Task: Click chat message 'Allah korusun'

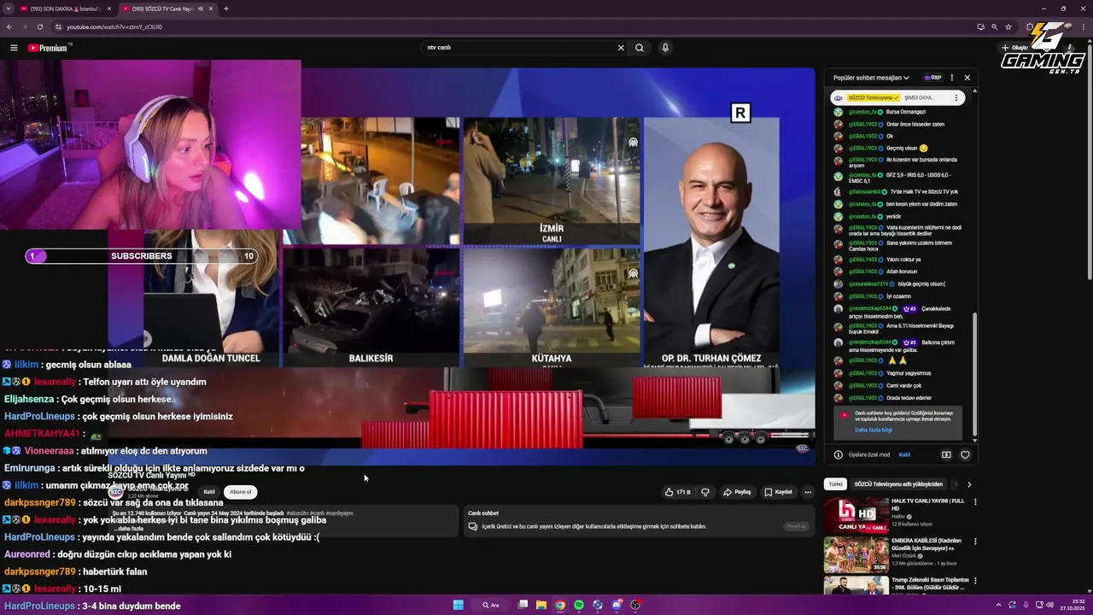Action: click(902, 272)
